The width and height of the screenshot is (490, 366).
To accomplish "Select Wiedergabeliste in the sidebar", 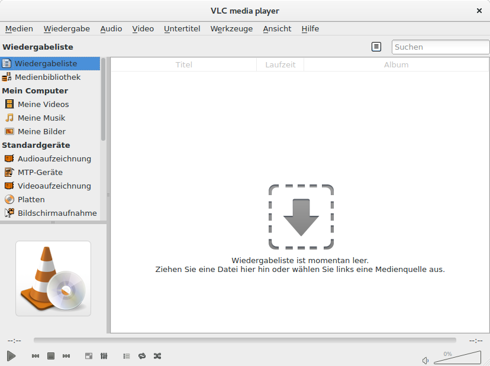I will coord(50,63).
